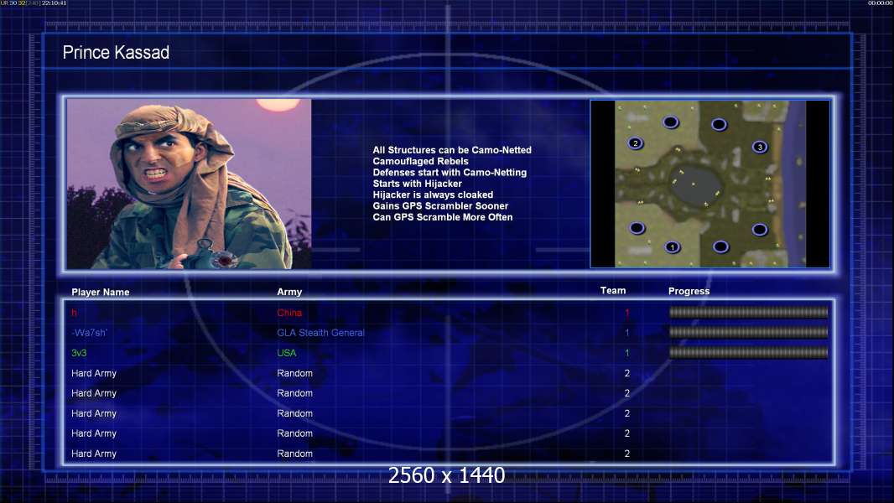
Task: Click the progress bar for -Wa7sh'
Action: (x=749, y=332)
